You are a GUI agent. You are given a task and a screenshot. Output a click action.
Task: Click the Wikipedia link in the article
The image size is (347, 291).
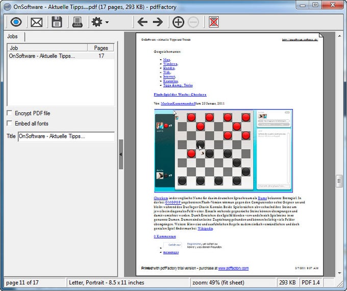[205, 228]
